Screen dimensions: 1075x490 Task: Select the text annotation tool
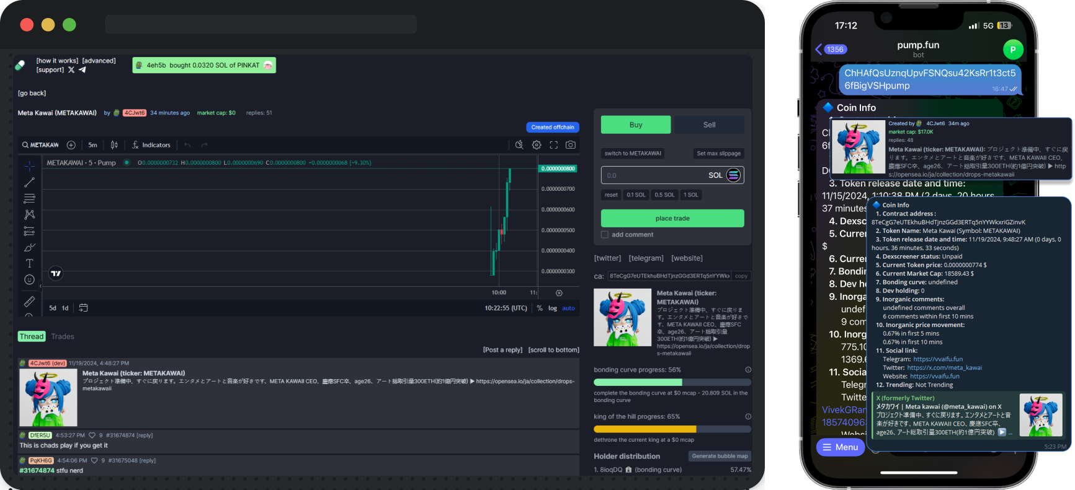pyautogui.click(x=29, y=263)
